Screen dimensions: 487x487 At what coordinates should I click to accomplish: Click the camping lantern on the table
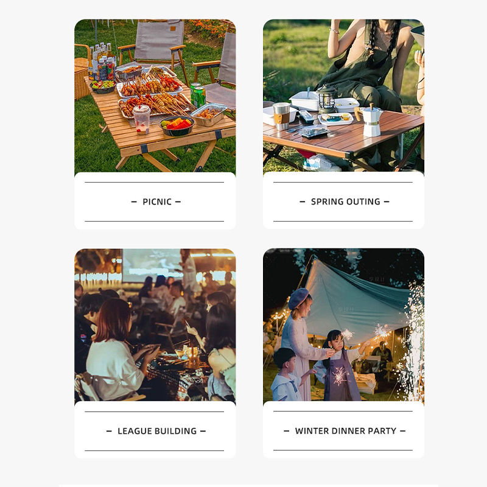click(326, 99)
